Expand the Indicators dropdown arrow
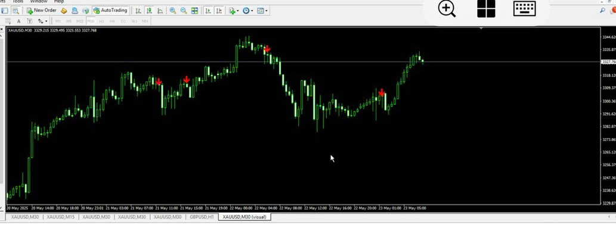The height and width of the screenshot is (225, 616). tap(238, 11)
